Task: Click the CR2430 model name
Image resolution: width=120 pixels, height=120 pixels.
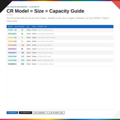Action: (11, 60)
